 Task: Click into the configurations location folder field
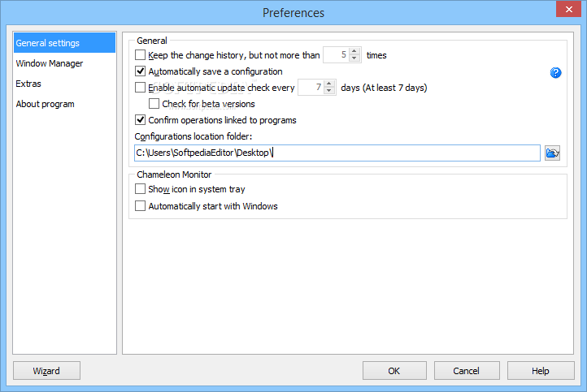coord(337,153)
